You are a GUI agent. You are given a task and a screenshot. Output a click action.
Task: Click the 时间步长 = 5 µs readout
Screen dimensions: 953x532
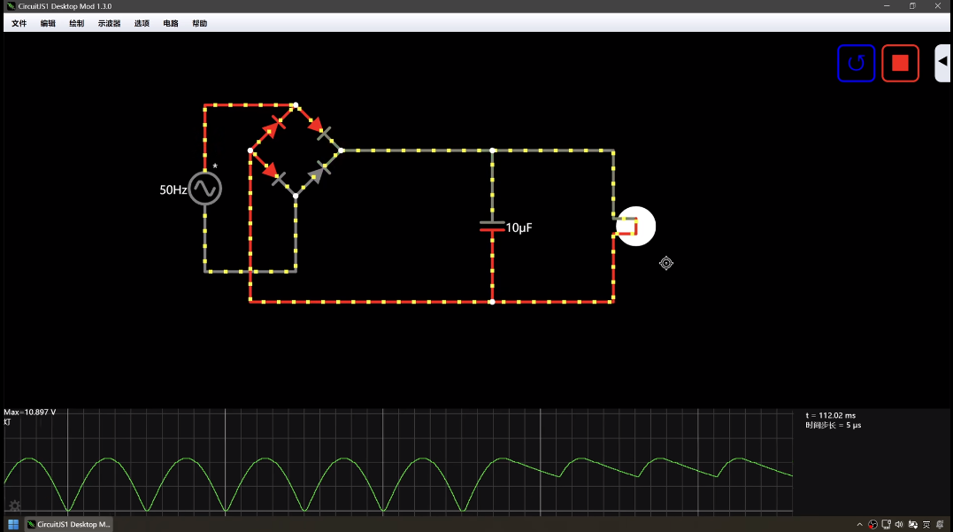[834, 426]
